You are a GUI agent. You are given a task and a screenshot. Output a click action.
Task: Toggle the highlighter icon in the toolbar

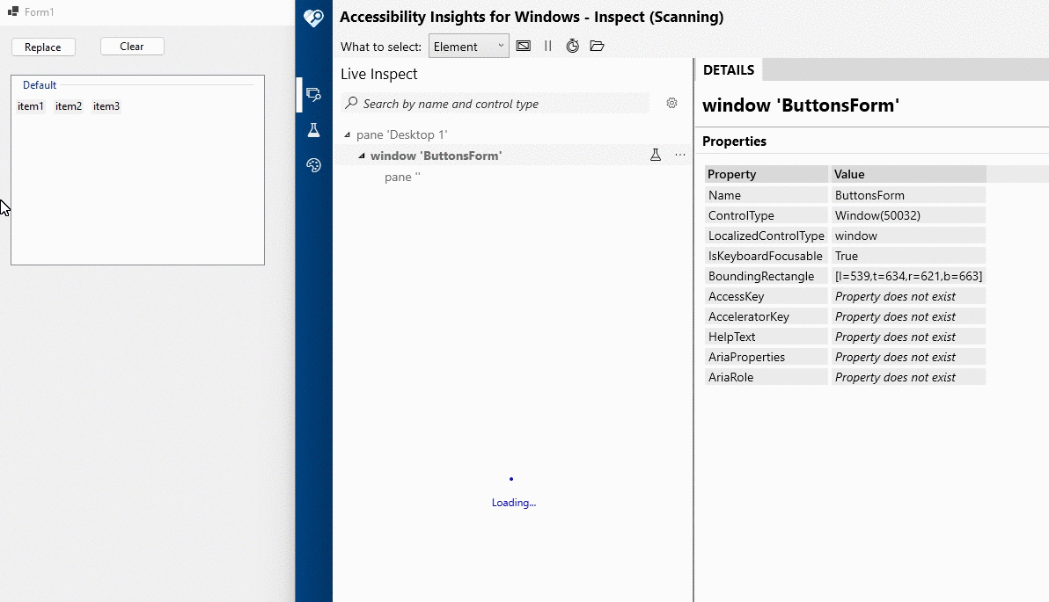coord(523,46)
